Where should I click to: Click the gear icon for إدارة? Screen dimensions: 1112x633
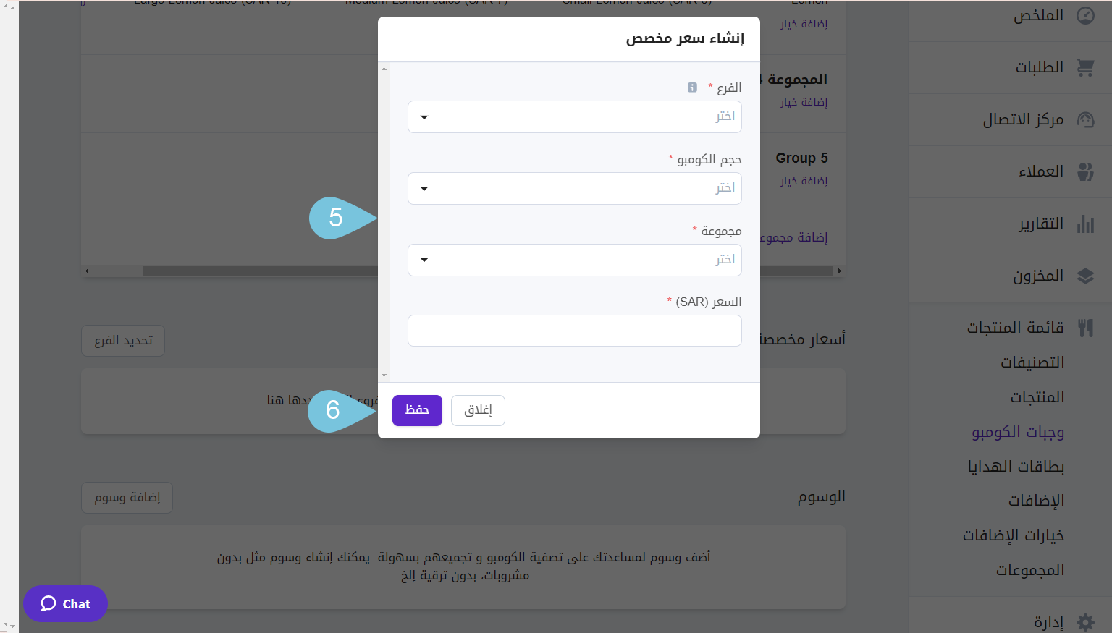pos(1085,621)
